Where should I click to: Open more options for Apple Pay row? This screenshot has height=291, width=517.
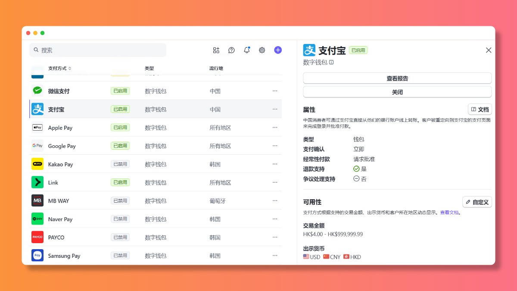point(275,128)
